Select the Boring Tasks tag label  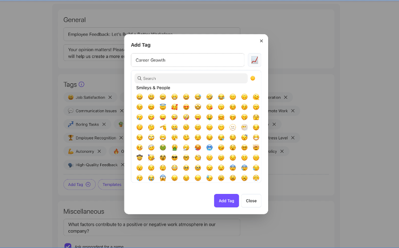tap(87, 124)
